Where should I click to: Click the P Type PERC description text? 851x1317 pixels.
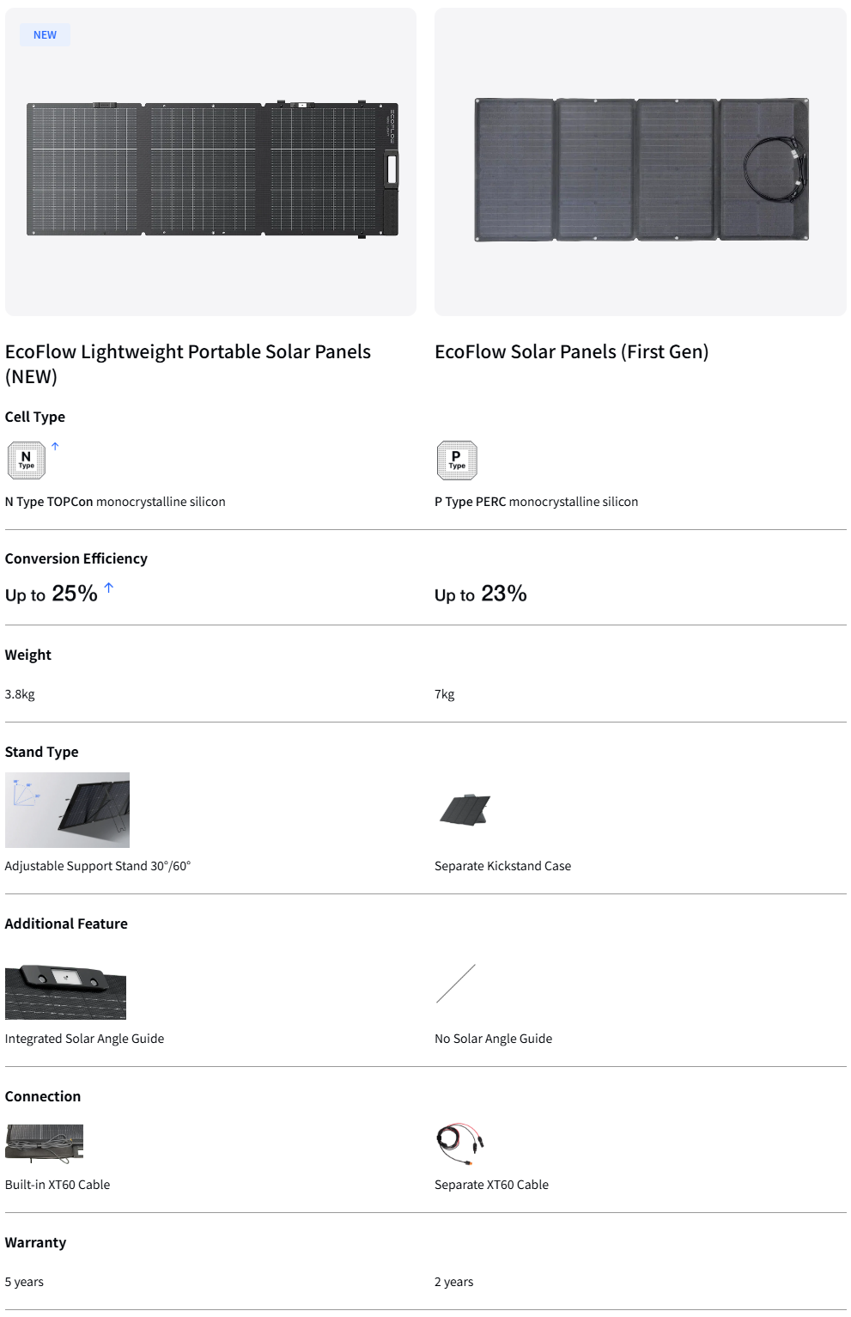click(x=536, y=502)
